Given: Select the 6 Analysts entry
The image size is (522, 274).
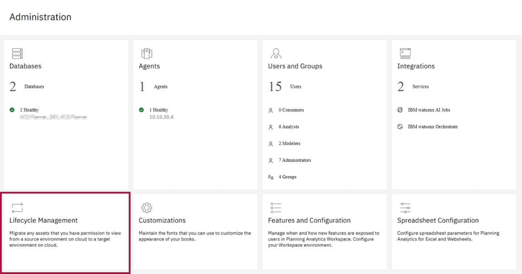Looking at the screenshot, I should (288, 127).
